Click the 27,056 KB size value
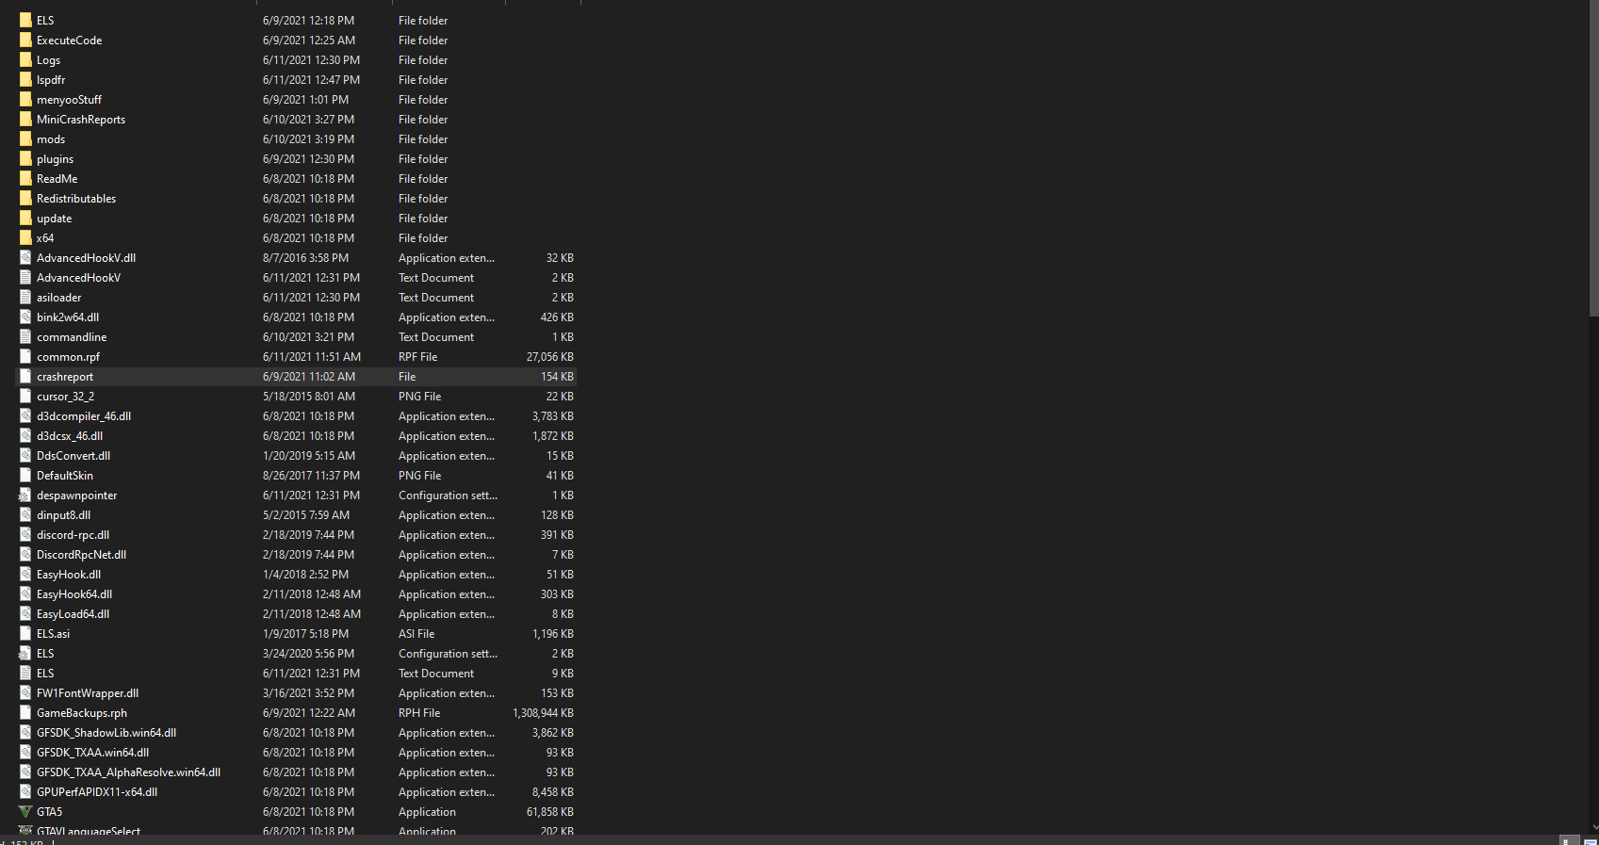Image resolution: width=1599 pixels, height=845 pixels. tap(550, 357)
